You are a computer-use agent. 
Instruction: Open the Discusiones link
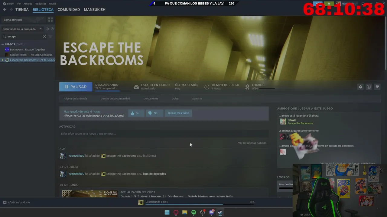[151, 99]
